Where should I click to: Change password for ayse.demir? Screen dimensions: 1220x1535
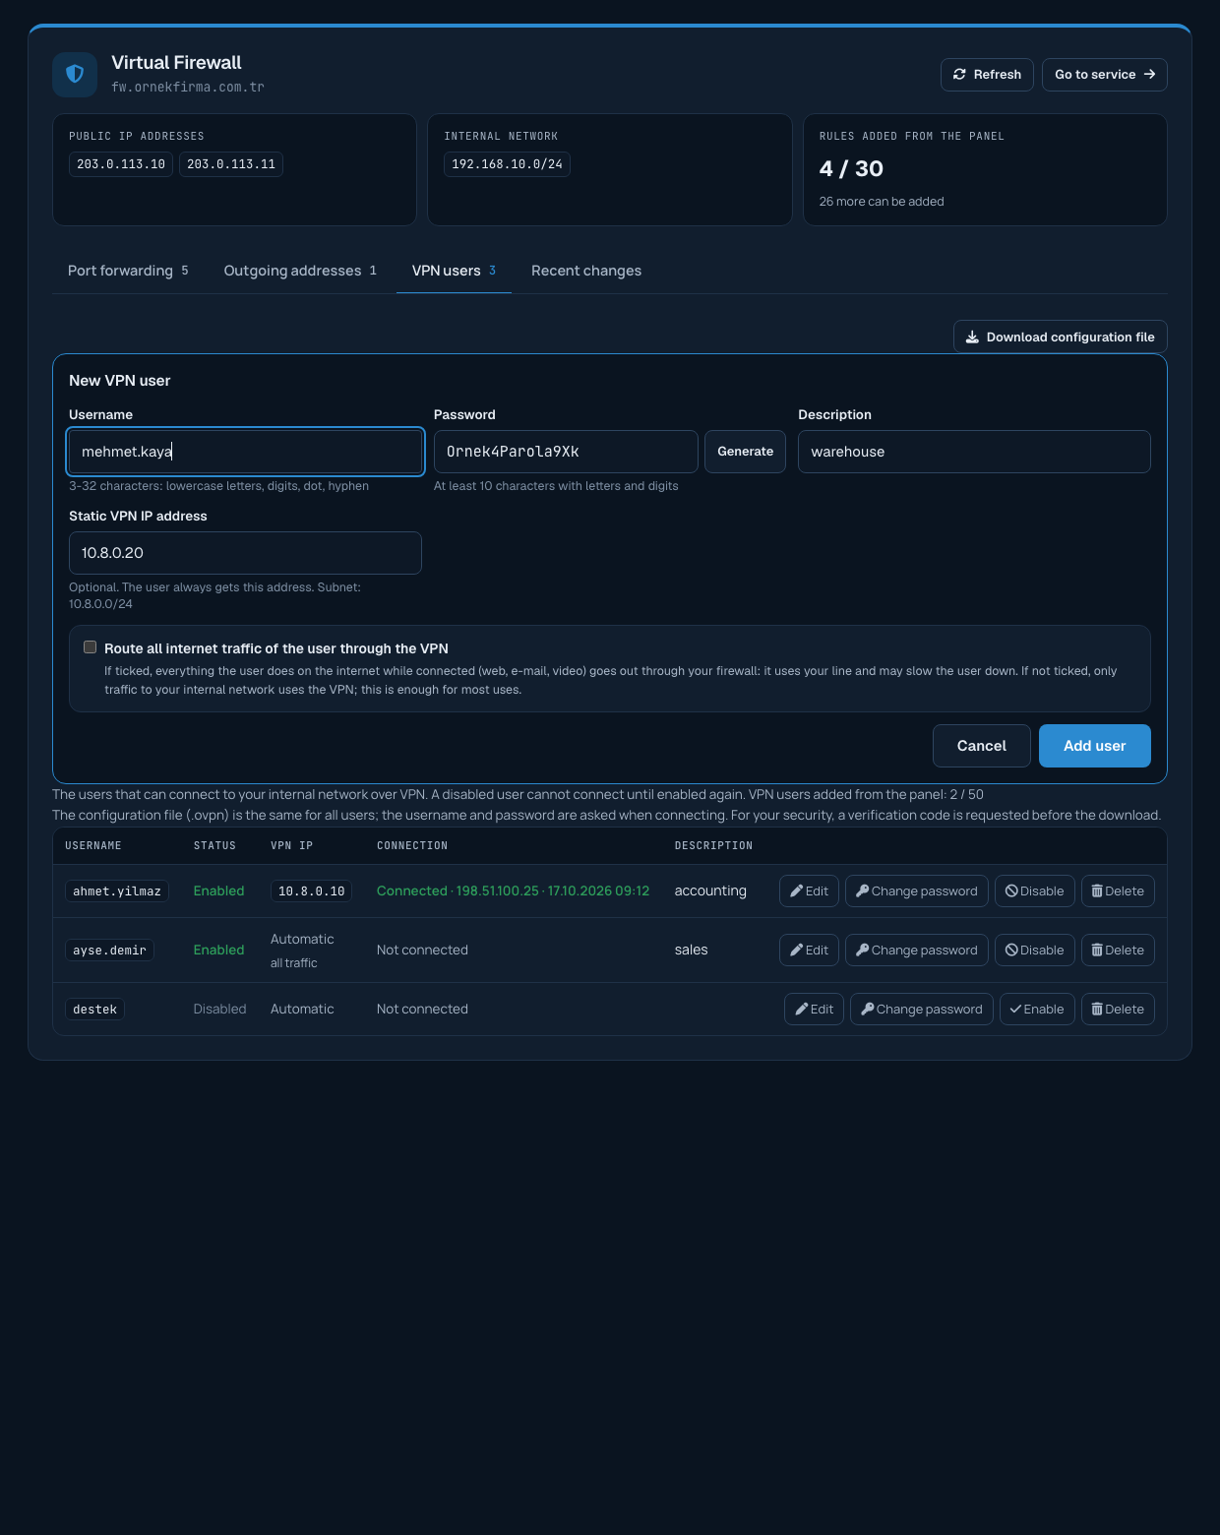pos(917,951)
